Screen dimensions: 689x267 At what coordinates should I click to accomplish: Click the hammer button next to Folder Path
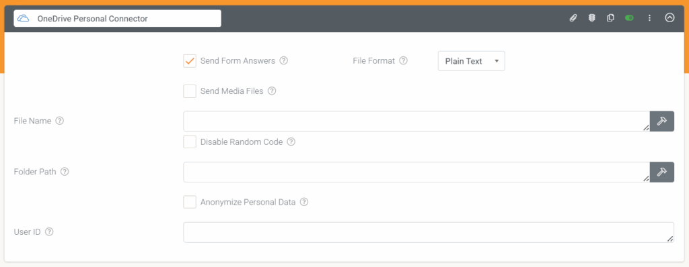pos(662,172)
